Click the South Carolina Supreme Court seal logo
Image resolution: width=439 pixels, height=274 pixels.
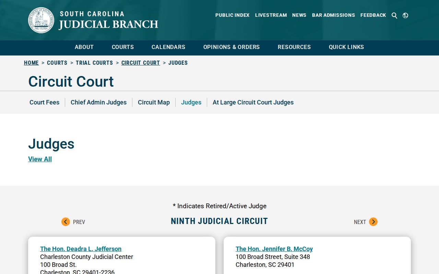click(x=41, y=20)
